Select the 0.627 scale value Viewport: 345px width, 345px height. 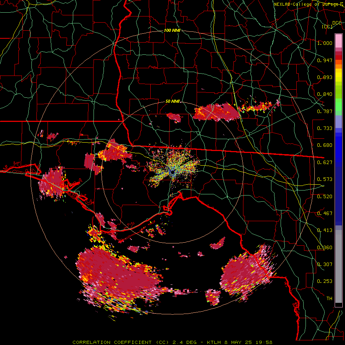point(325,163)
